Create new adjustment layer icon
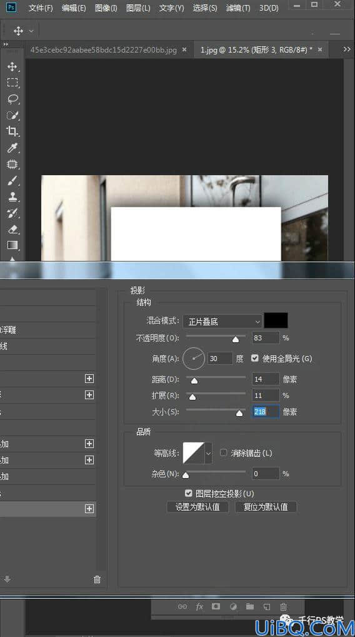 tap(233, 606)
